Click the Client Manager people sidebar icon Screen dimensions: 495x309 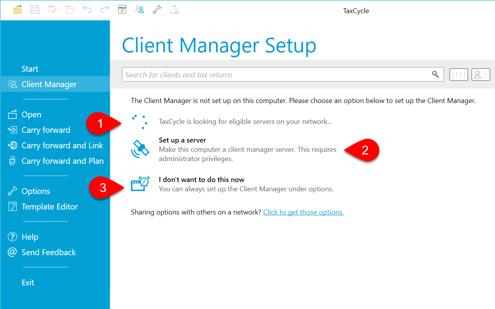(12, 84)
